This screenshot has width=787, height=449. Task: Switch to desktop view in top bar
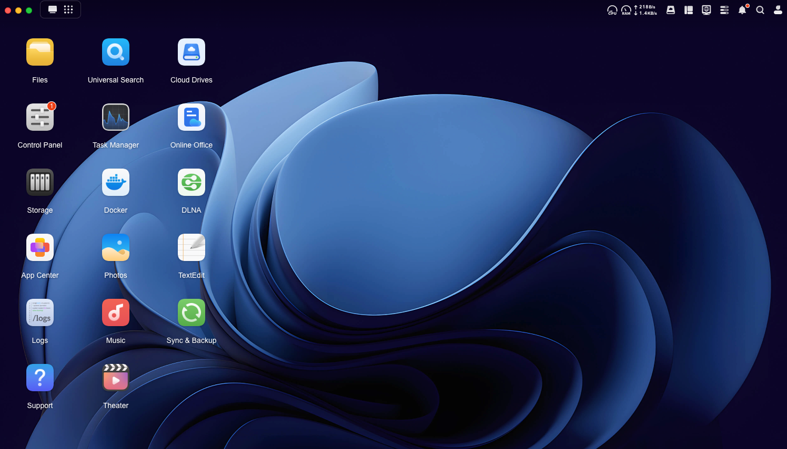pos(53,9)
